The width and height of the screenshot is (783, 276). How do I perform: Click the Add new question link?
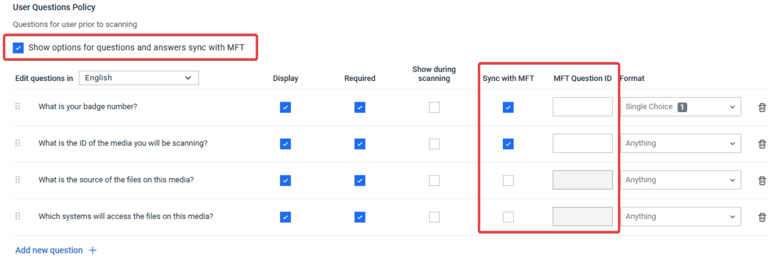49,250
